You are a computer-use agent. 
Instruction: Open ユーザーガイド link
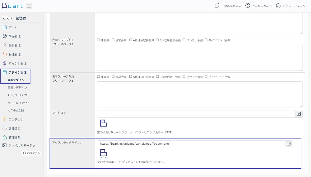point(262,6)
